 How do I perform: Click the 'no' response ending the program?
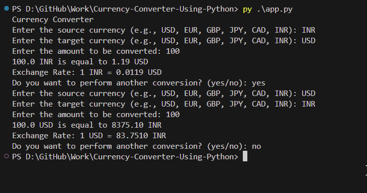pyautogui.click(x=256, y=146)
